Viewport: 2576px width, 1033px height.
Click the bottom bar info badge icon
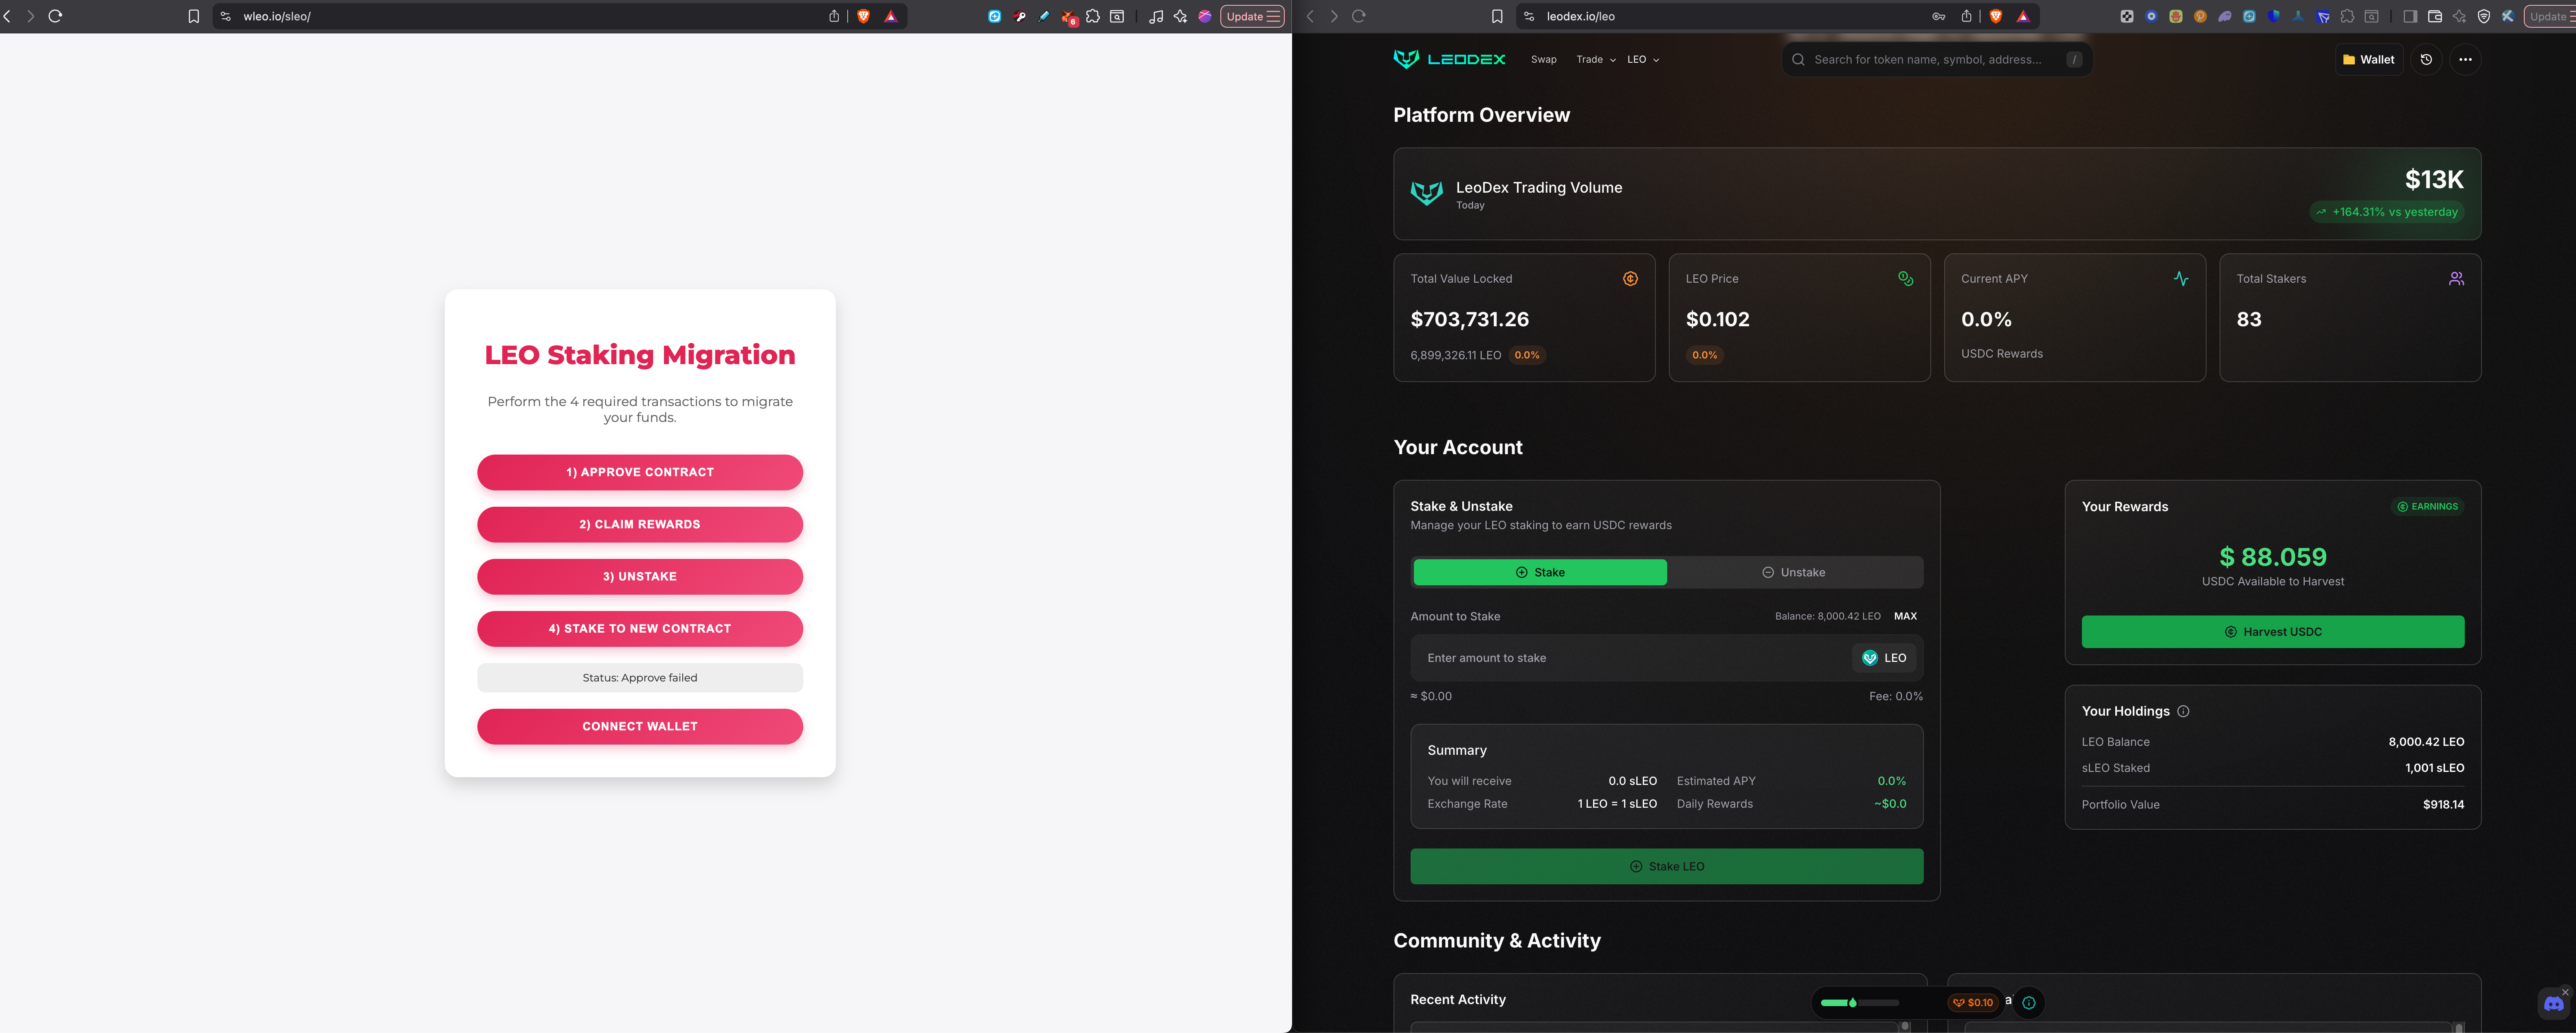click(2029, 1002)
